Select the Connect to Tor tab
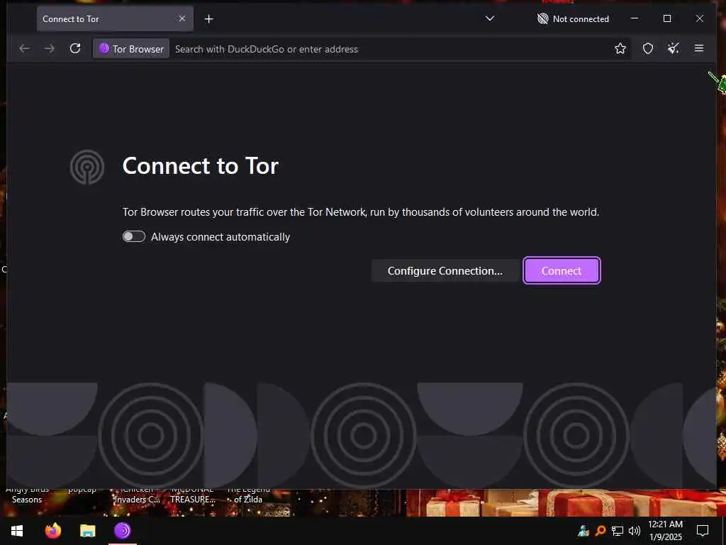This screenshot has height=545, width=726. point(115,19)
